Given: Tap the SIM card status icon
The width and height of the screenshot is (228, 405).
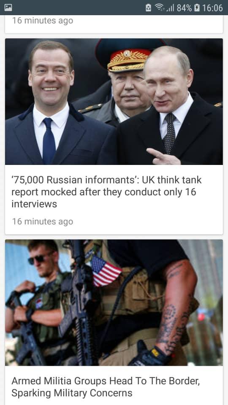Looking at the screenshot, I should (x=148, y=8).
